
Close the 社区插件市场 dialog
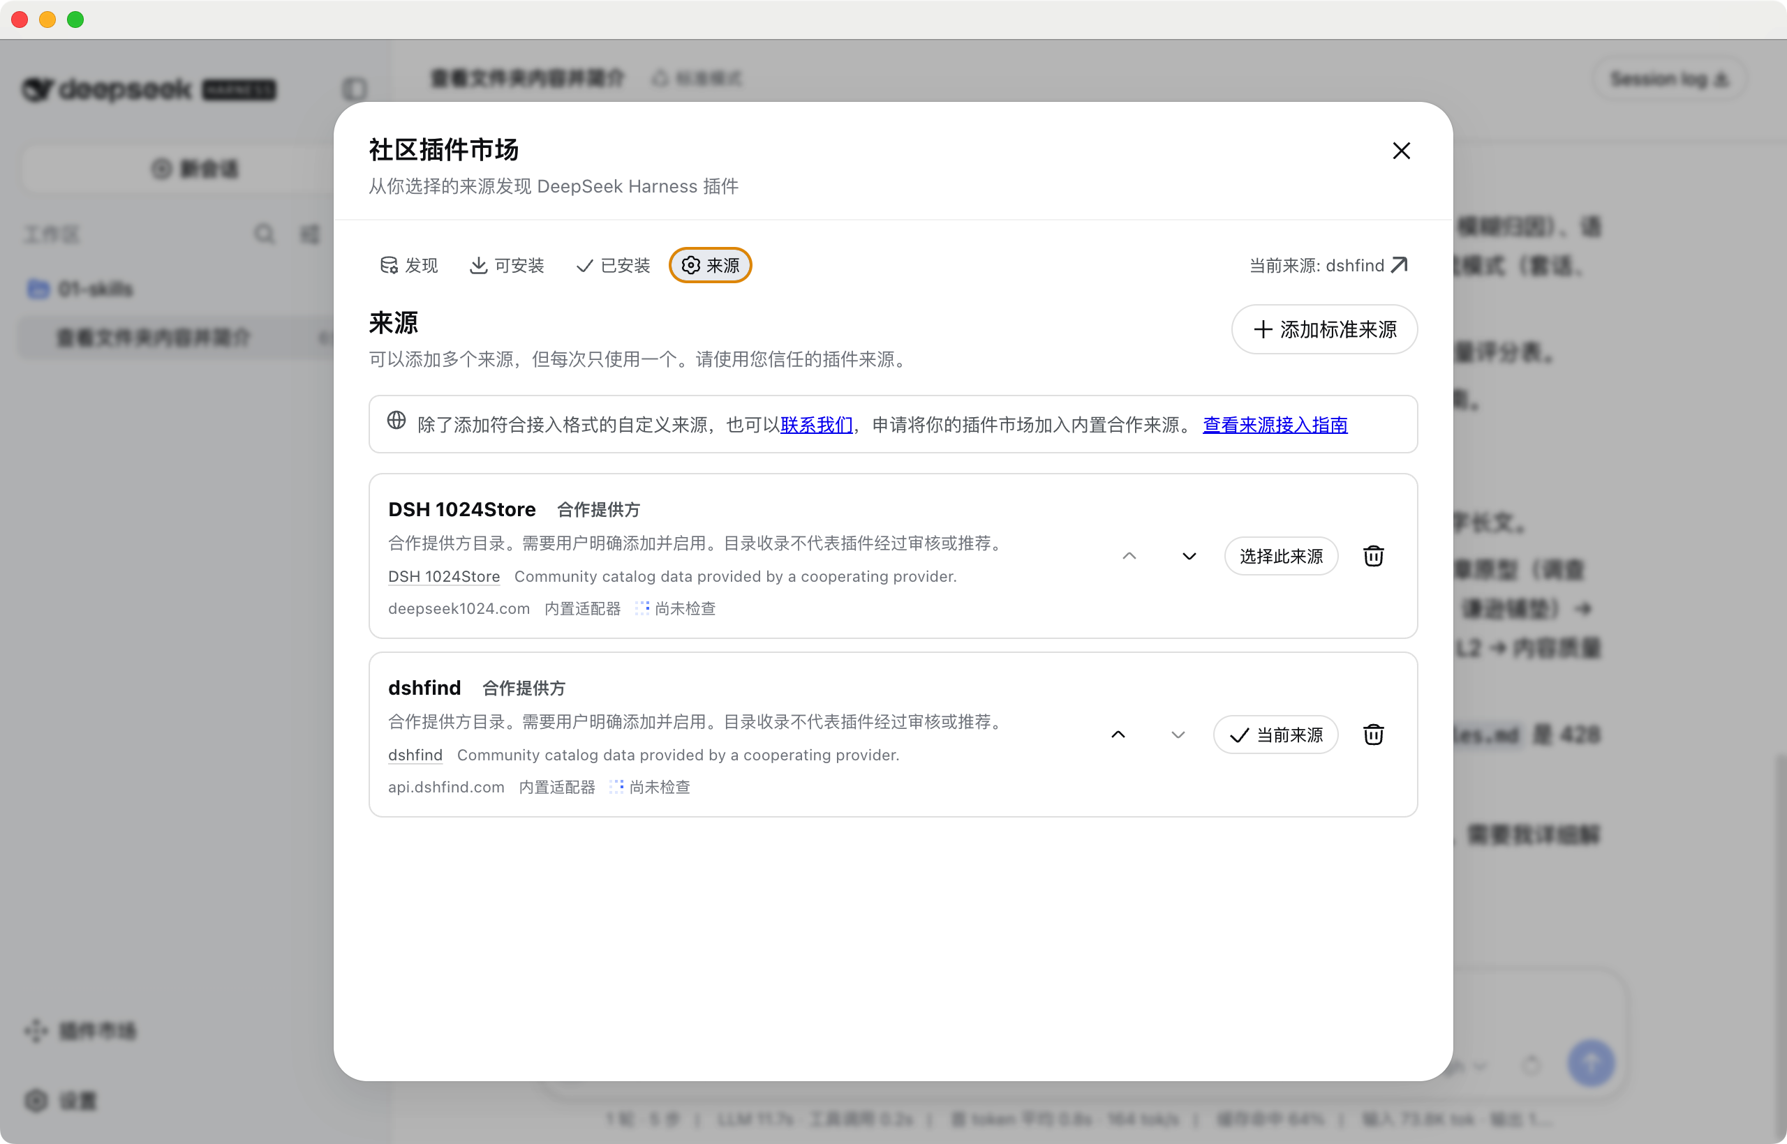[x=1400, y=151]
